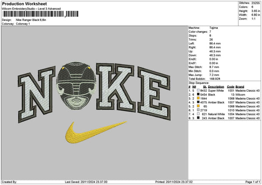Click the Stop Sequence heading
Screen dimensions: 262x185
coord(199,83)
